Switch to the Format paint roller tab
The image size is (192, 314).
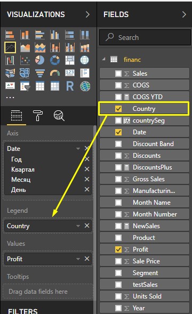(x=38, y=116)
